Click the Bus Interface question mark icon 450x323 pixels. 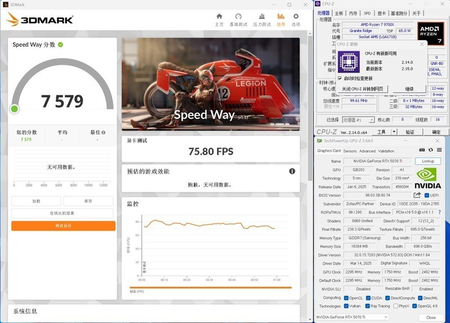[x=439, y=212]
